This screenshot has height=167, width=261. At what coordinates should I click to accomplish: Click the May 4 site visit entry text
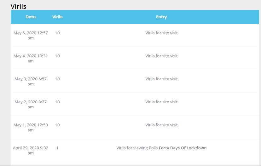pyautogui.click(x=161, y=56)
